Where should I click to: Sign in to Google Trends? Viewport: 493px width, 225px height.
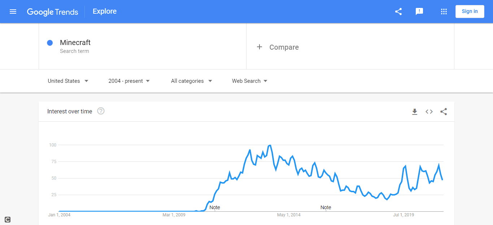[470, 11]
